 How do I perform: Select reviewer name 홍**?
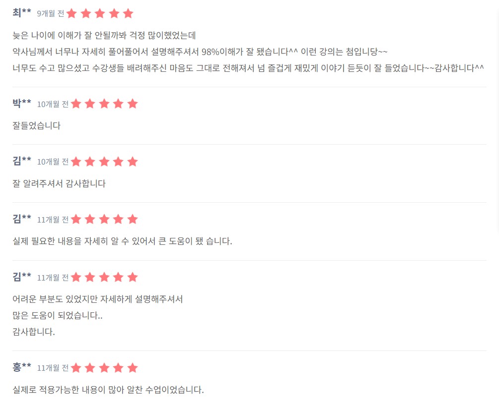point(22,367)
